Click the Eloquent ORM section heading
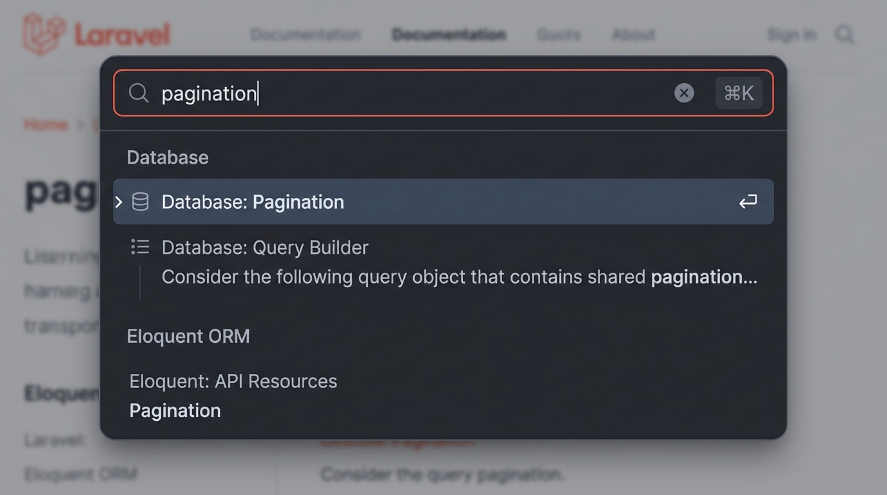 (188, 336)
